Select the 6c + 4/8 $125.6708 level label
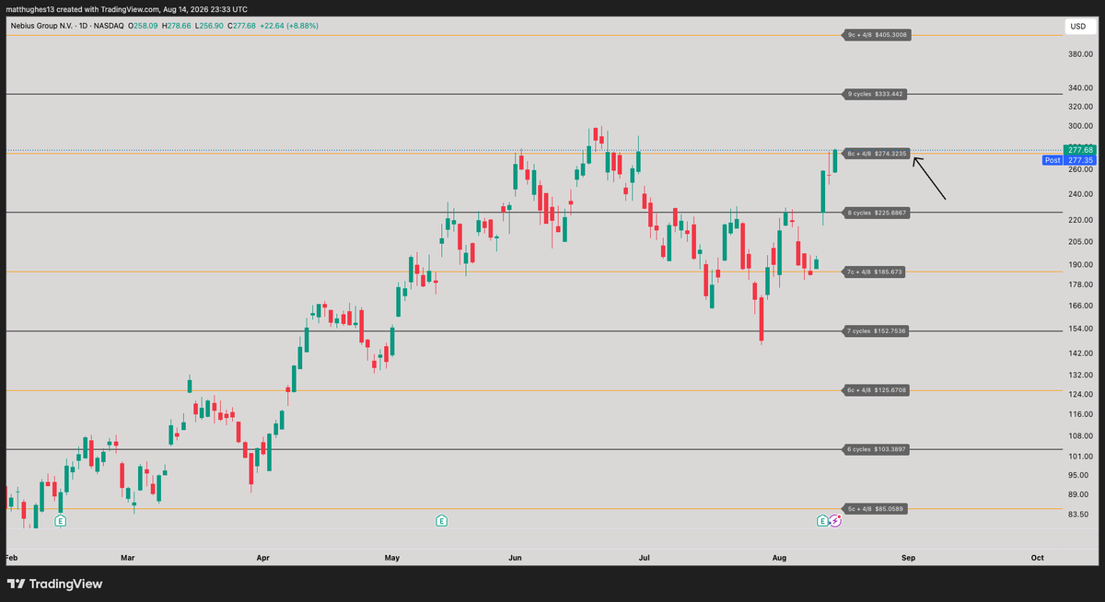This screenshot has height=602, width=1105. pyautogui.click(x=877, y=390)
